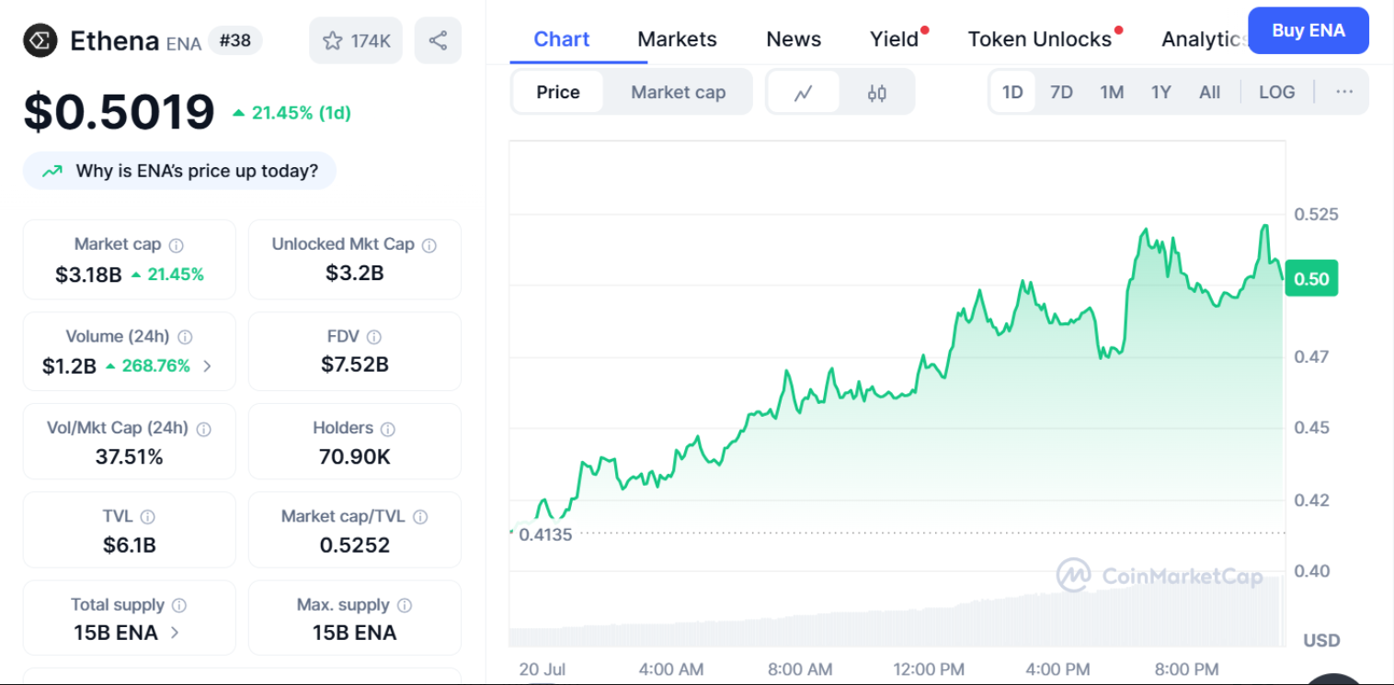
Task: Click the 0.525 y-axis label
Action: tap(1316, 214)
